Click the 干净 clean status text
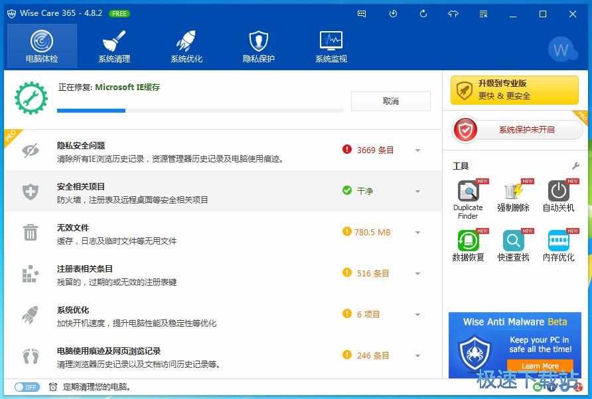Image resolution: width=592 pixels, height=399 pixels. pyautogui.click(x=365, y=191)
